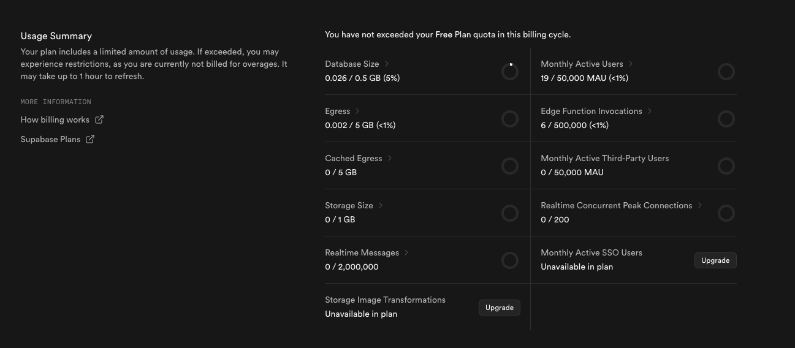Click the Realtime Messages usage ring
Screen dimensions: 795x348
pos(510,260)
